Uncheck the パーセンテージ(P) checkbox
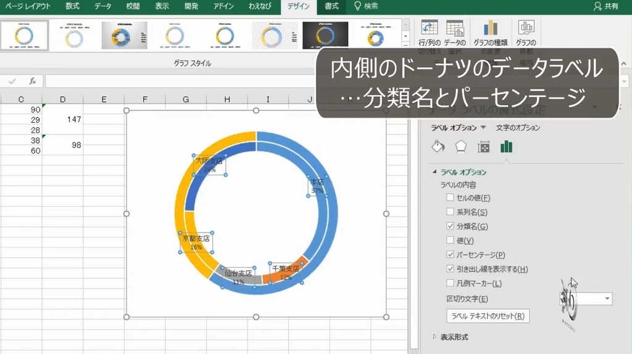The image size is (632, 354). point(450,255)
